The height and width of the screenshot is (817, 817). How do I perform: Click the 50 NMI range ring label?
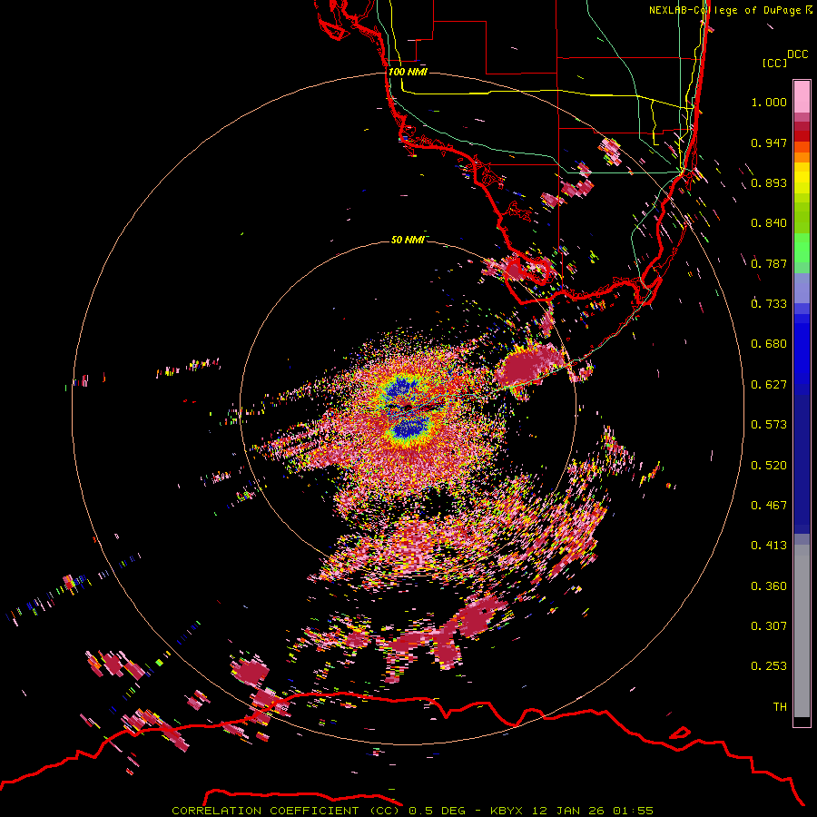click(408, 240)
